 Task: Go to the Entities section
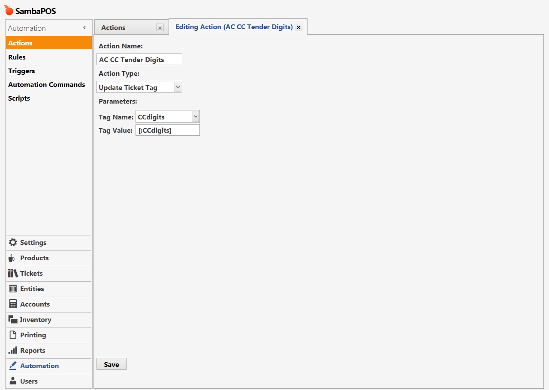tap(49, 289)
